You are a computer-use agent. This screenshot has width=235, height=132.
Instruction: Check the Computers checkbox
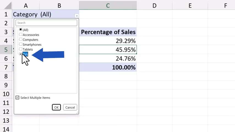point(21,40)
